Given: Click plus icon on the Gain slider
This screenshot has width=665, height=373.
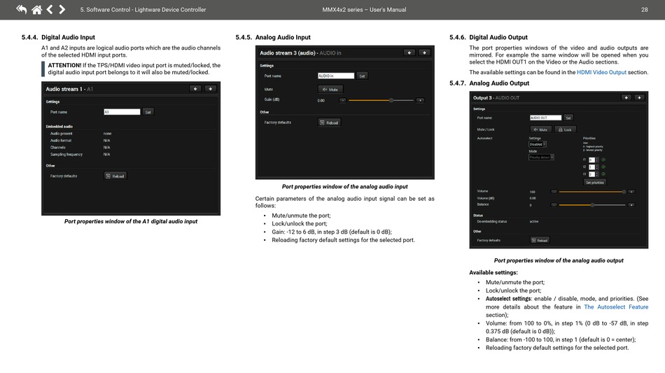Looking at the screenshot, I should click(x=420, y=100).
